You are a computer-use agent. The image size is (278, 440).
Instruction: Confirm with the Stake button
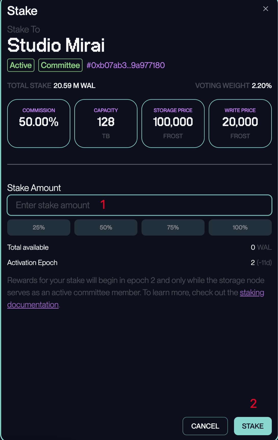pos(253,426)
